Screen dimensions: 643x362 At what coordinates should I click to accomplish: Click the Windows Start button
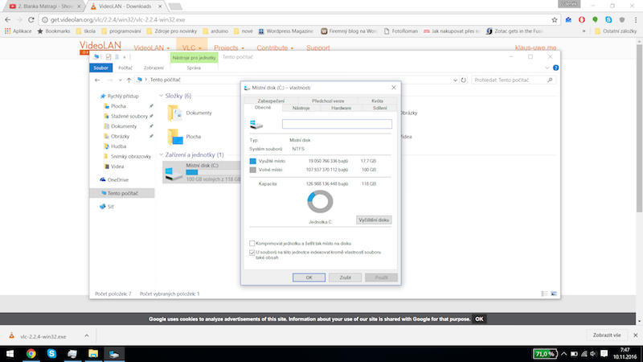(x=8, y=353)
